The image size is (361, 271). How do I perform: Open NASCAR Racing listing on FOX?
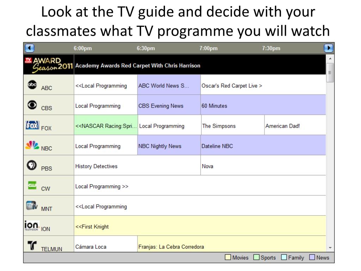click(x=106, y=125)
